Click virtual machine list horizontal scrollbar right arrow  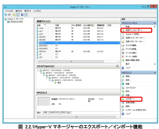[x=118, y=61]
